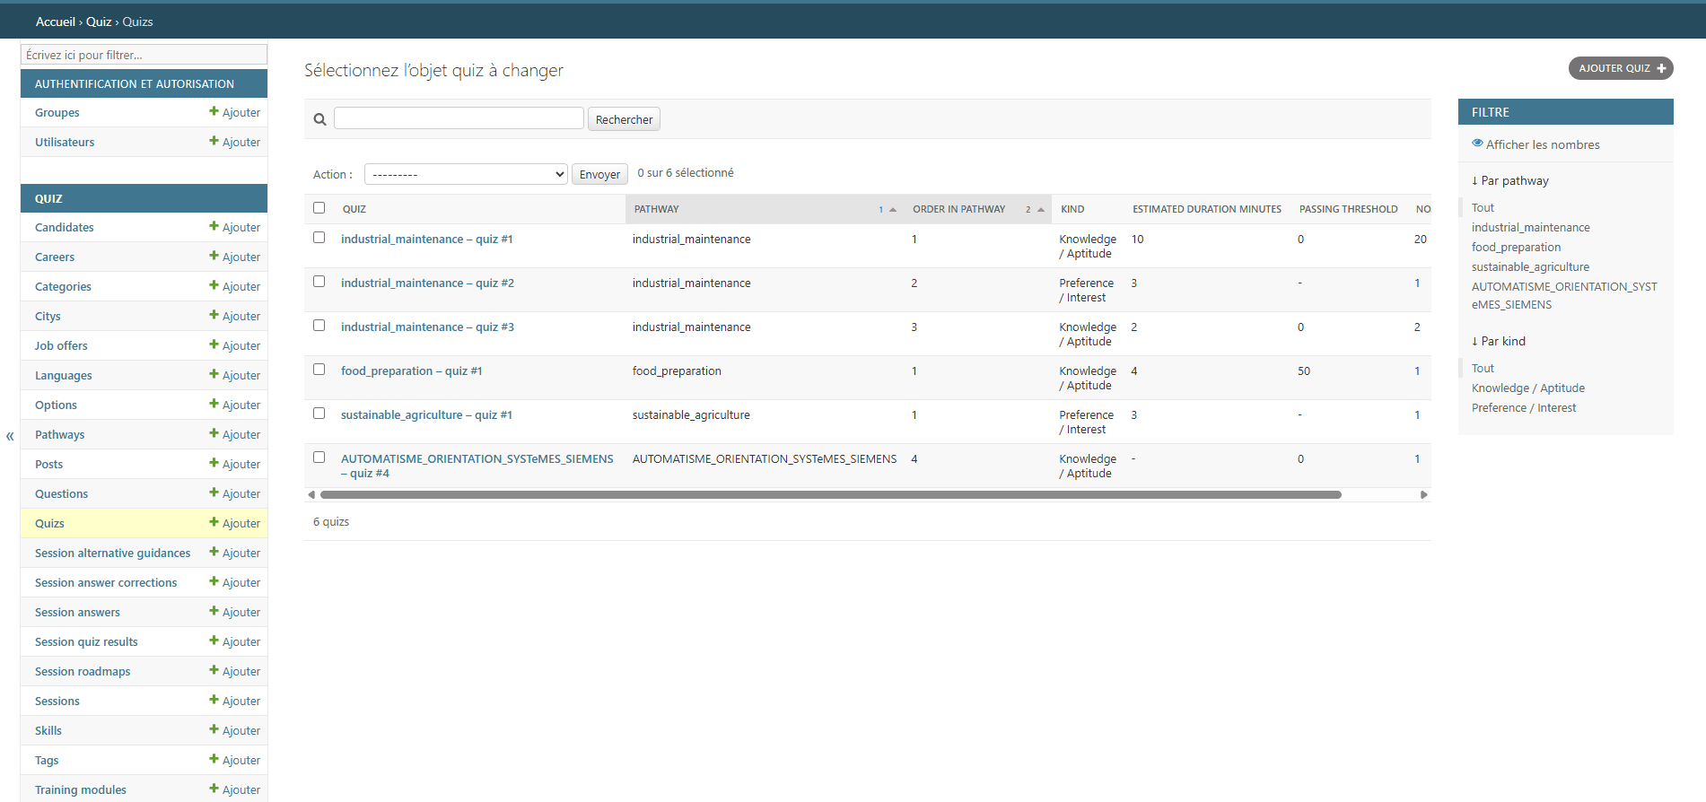This screenshot has width=1706, height=802.
Task: Open Accueil in the breadcrumb
Action: pos(56,22)
